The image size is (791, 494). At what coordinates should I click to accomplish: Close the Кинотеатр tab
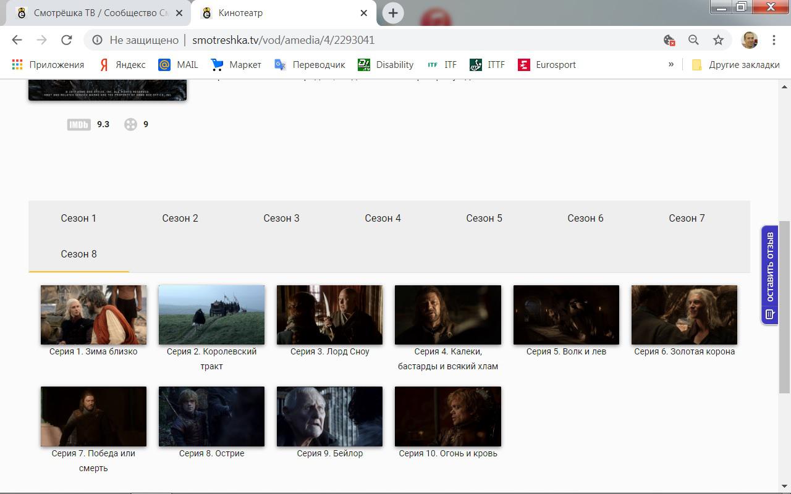(x=364, y=13)
